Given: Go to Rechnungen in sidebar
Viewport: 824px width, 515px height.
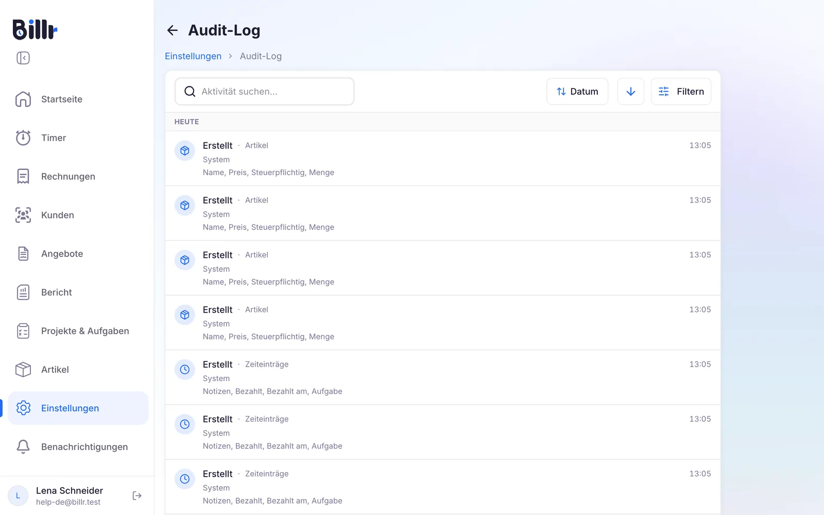Looking at the screenshot, I should 78,176.
